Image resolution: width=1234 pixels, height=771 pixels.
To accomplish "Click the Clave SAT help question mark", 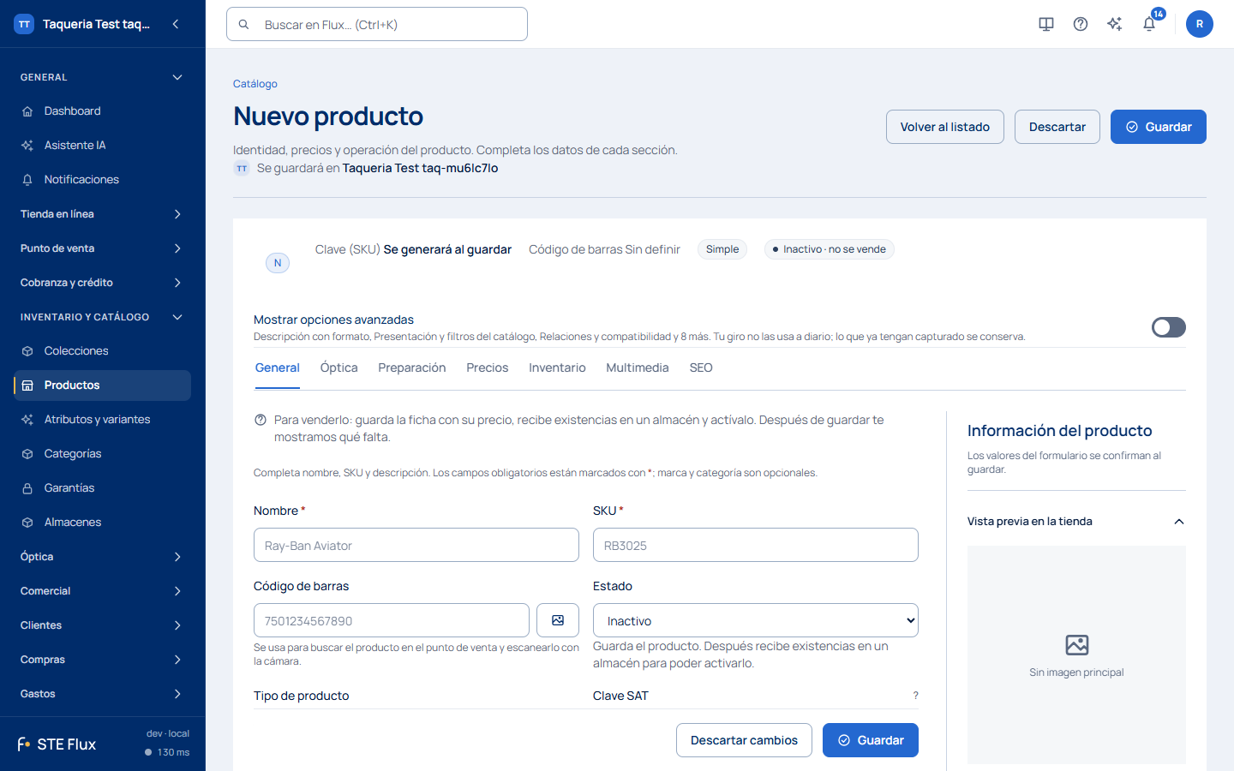I will (915, 696).
